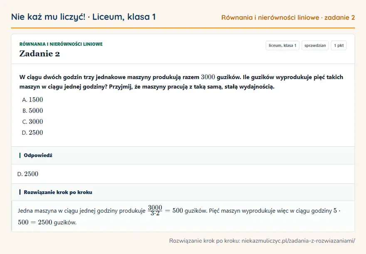Click the number 3000 in the question
This screenshot has width=366, height=254.
point(208,77)
